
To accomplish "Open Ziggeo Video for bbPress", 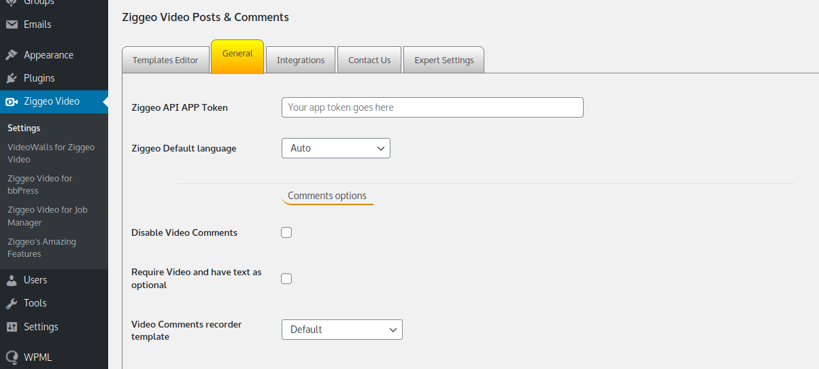I will point(40,185).
